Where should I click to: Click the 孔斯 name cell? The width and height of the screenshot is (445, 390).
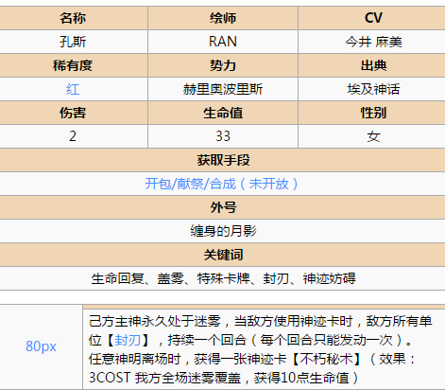tap(73, 42)
